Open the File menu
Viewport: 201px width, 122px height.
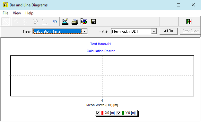pyautogui.click(x=5, y=13)
